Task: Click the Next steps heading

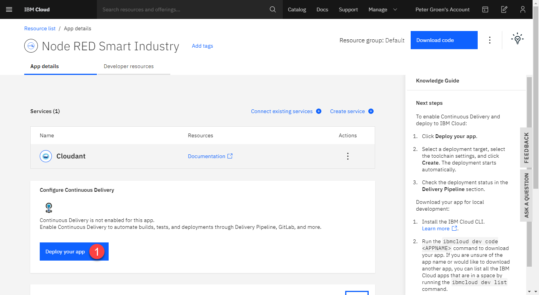Action: pos(429,103)
